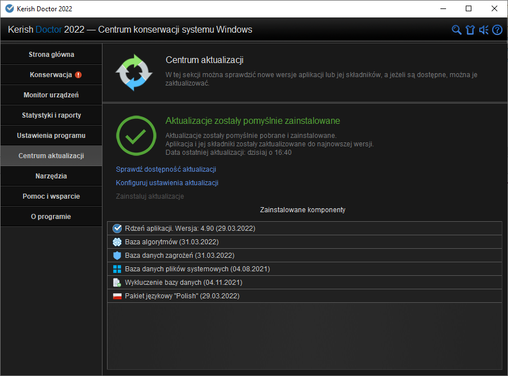This screenshot has height=376, width=508.
Task: Click the skin (shirt) icon
Action: (x=470, y=30)
